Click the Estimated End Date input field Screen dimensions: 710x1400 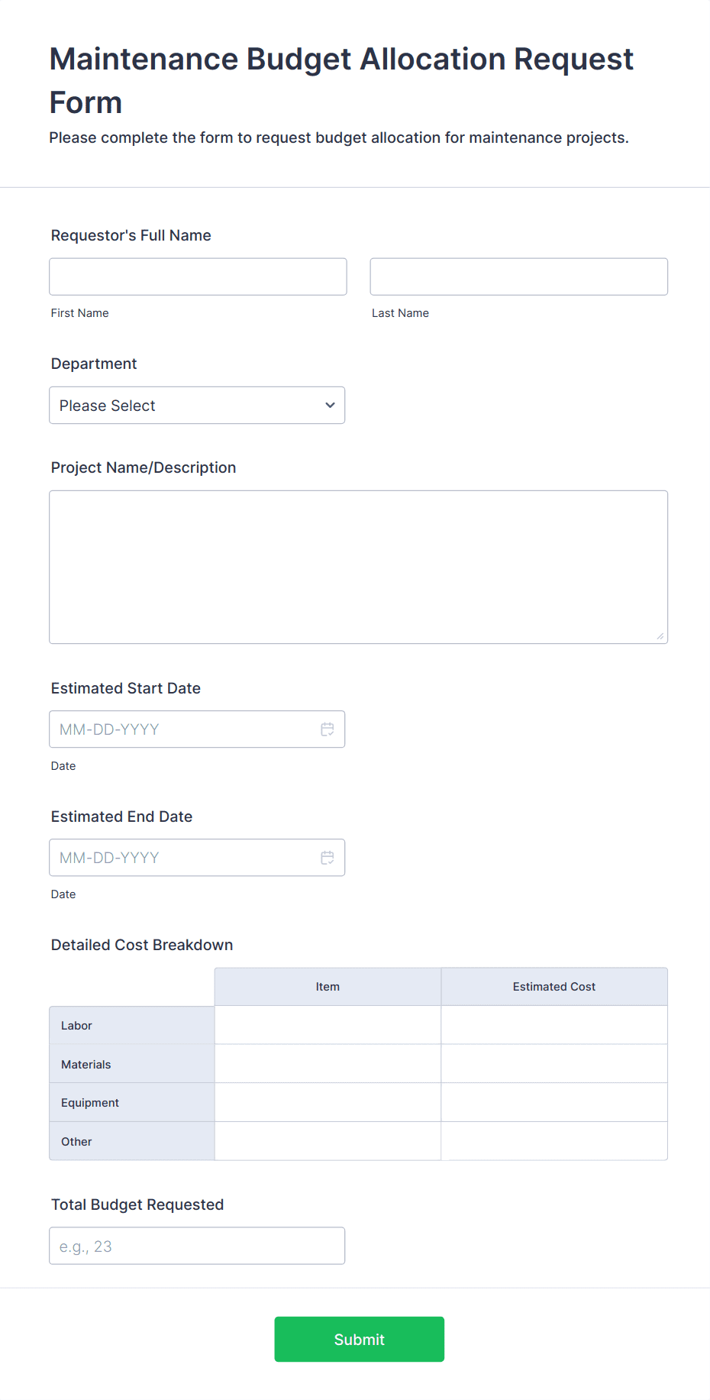pyautogui.click(x=183, y=858)
